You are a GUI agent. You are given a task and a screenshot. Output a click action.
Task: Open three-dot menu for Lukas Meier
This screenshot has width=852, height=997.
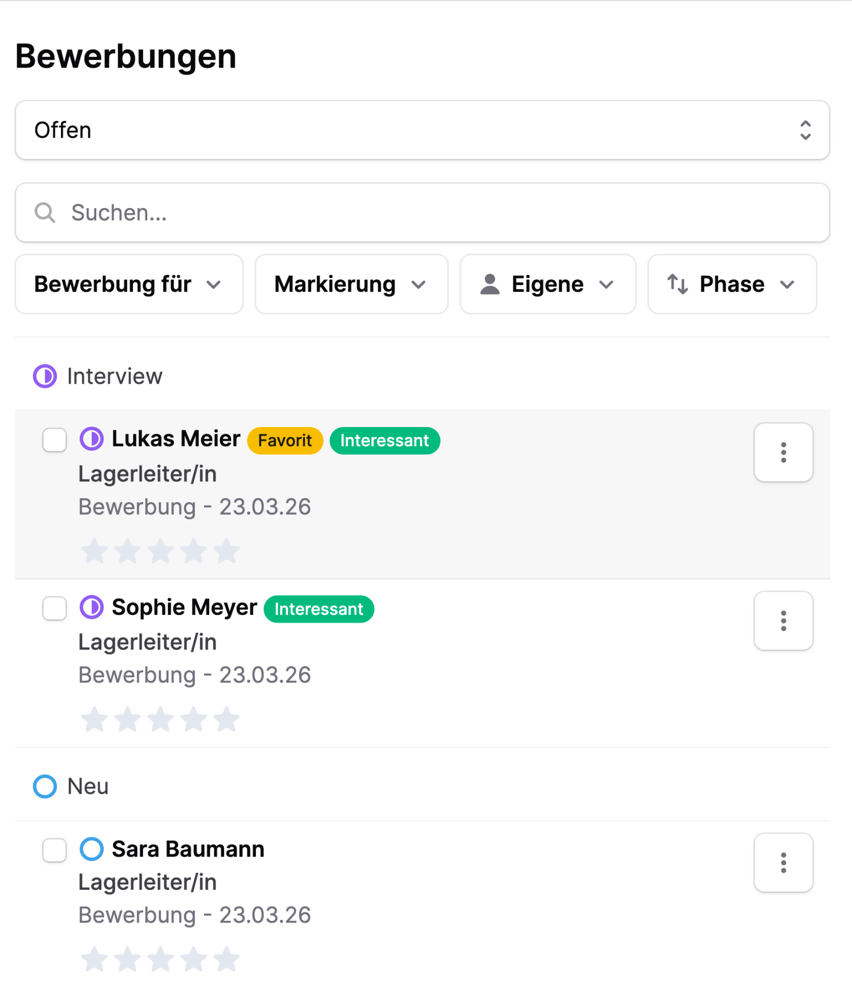pyautogui.click(x=782, y=452)
